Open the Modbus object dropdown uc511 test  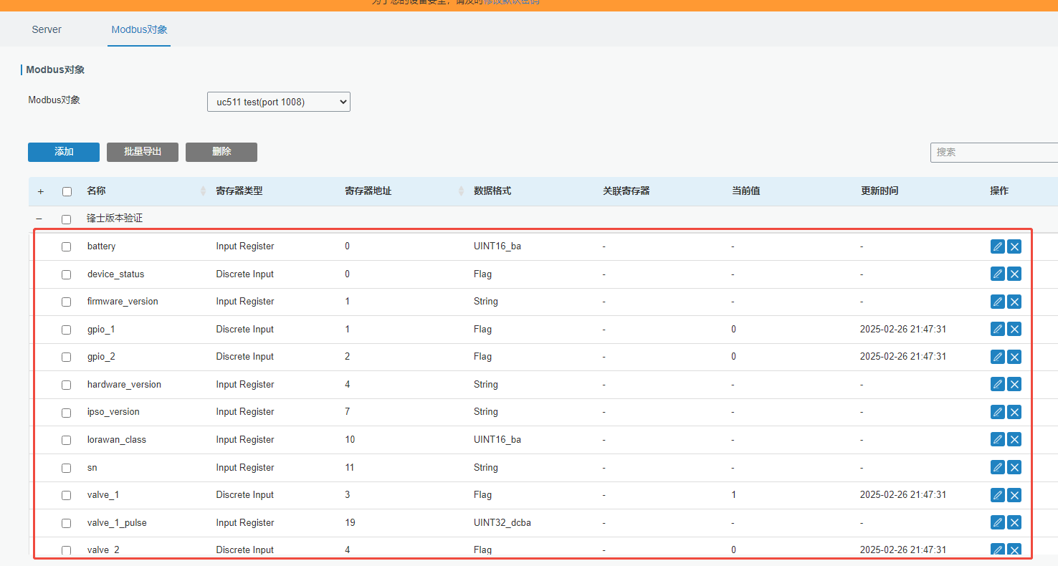pos(278,102)
